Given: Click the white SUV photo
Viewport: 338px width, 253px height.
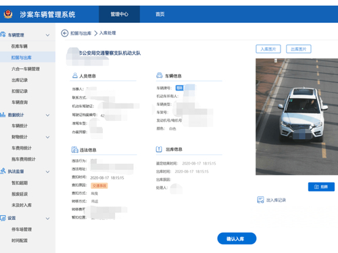Looking at the screenshot, I should (297, 117).
